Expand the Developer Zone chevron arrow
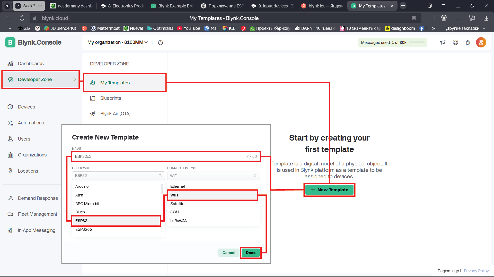The image size is (494, 277). [75, 80]
